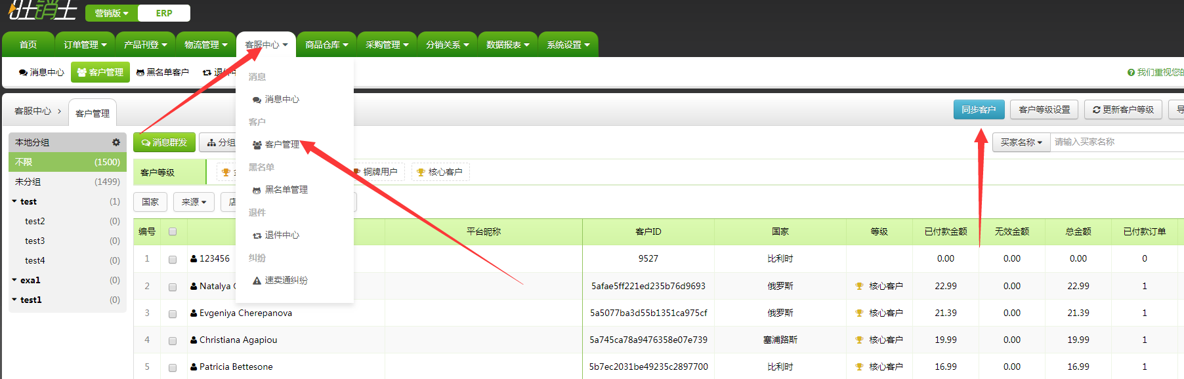
Task: Select the test3 subgroup
Action: click(67, 241)
